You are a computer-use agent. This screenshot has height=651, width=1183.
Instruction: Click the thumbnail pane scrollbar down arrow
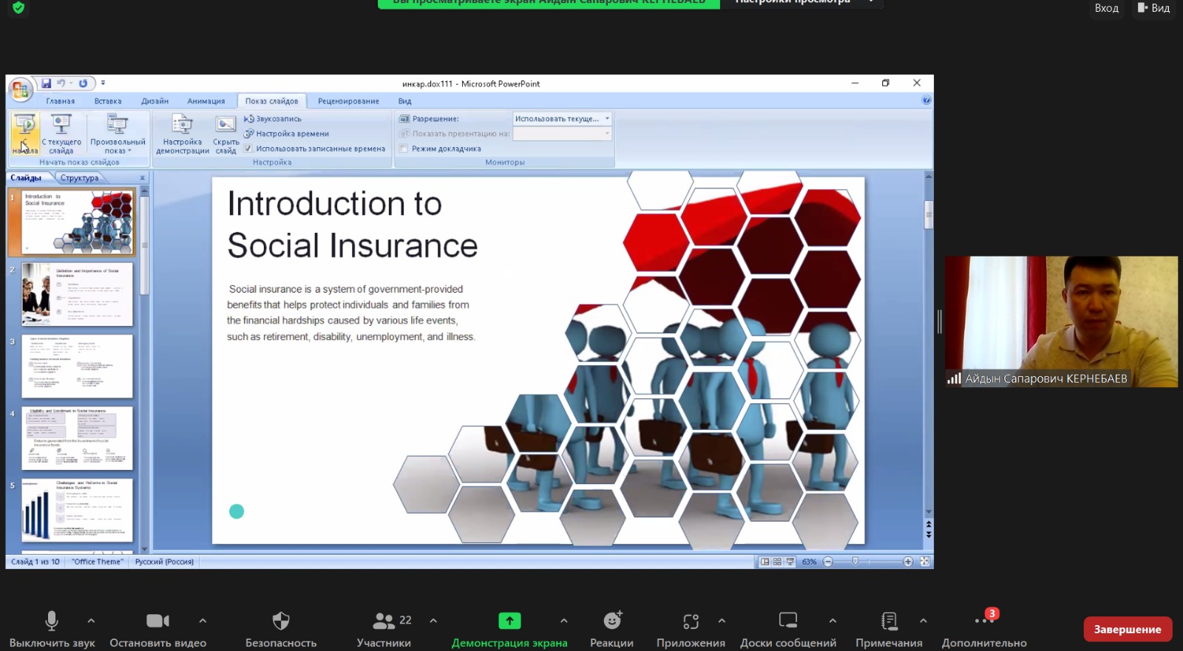145,549
